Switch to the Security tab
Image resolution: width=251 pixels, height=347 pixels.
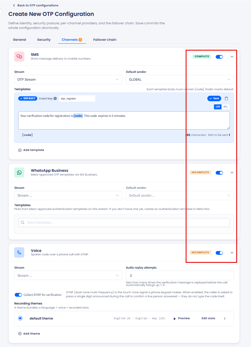click(44, 40)
